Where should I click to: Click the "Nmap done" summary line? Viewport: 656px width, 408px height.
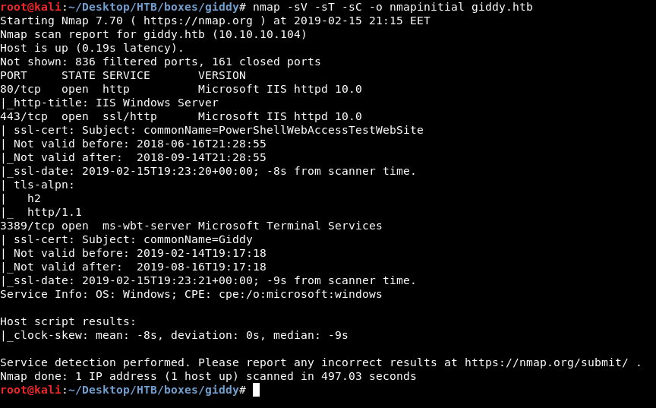point(208,376)
